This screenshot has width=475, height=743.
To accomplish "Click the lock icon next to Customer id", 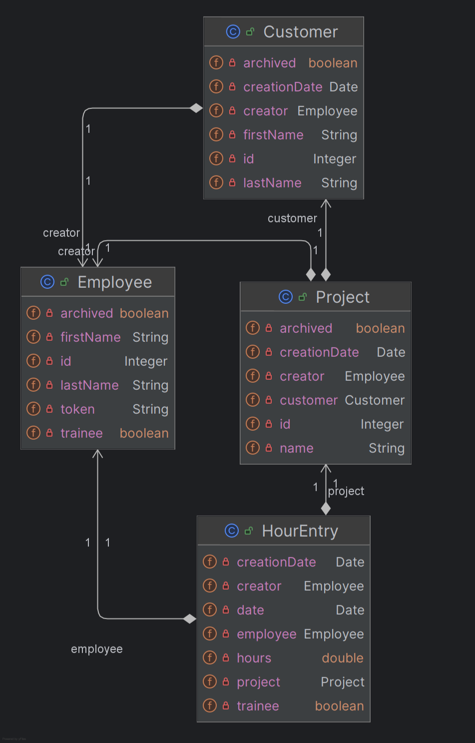I will point(232,159).
